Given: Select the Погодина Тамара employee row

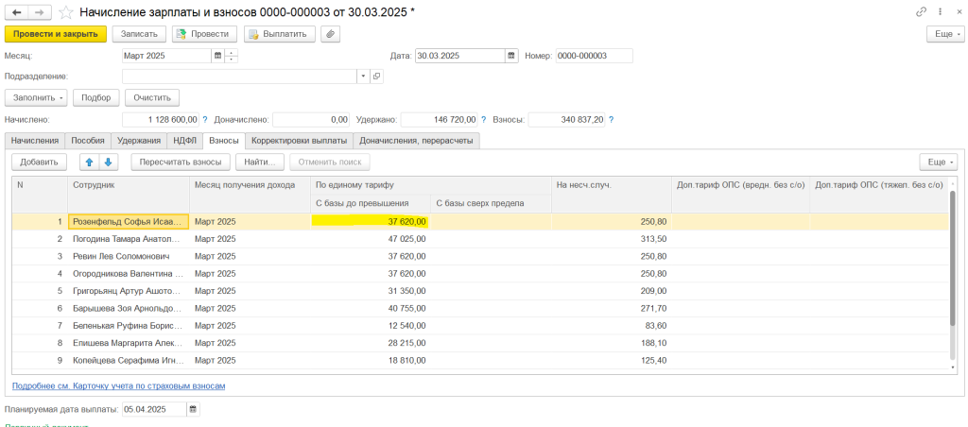Looking at the screenshot, I should click(x=128, y=239).
